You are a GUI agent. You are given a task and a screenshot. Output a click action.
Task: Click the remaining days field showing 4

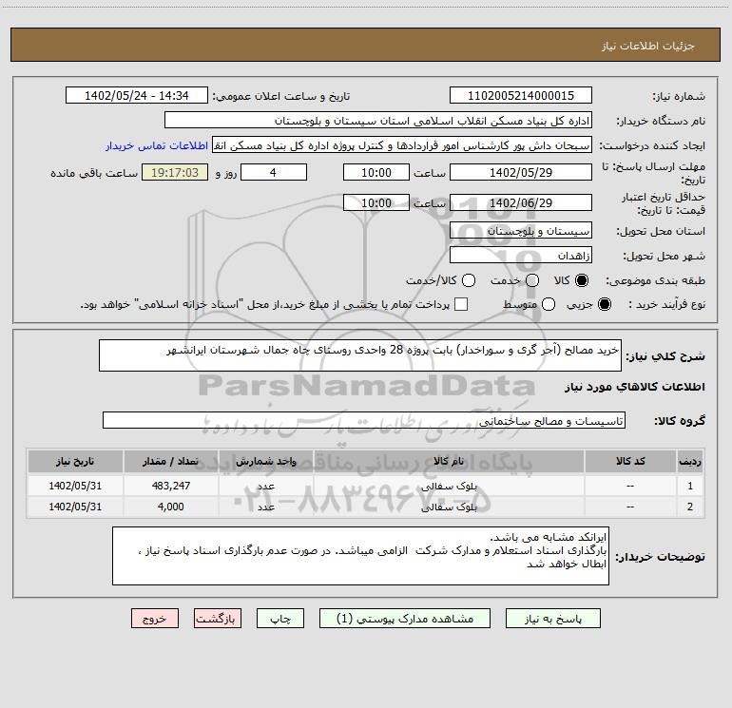click(x=274, y=172)
